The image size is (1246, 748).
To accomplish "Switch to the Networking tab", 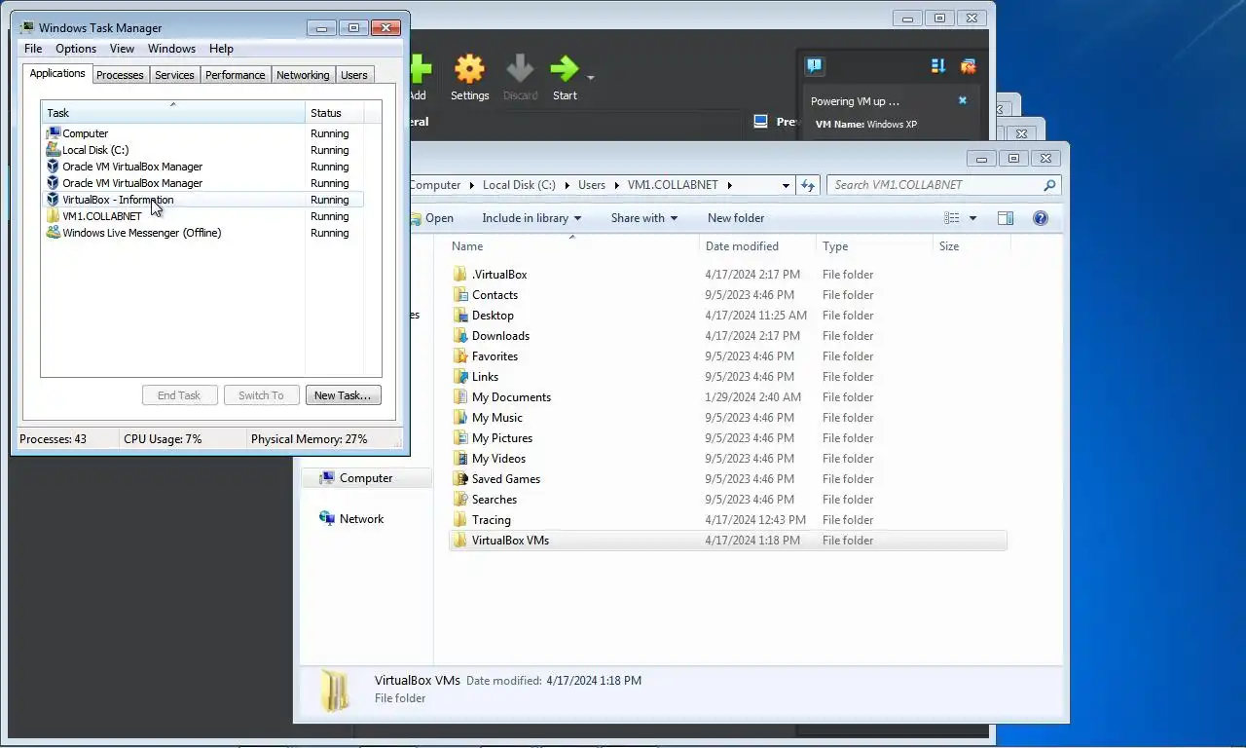I will point(303,75).
